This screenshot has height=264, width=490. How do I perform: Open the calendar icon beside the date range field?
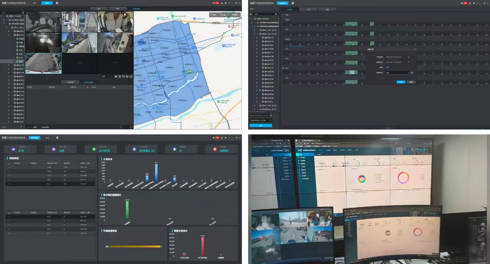271,115
